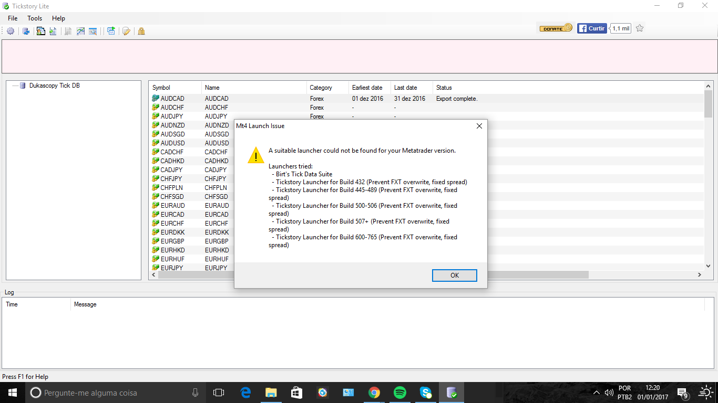Open the Action Center notifications icon
The image size is (718, 403).
click(683, 393)
